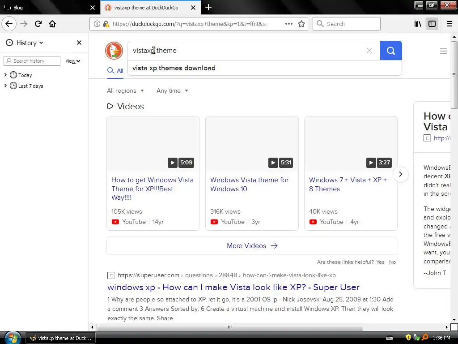Click the address bar URL

coord(190,24)
